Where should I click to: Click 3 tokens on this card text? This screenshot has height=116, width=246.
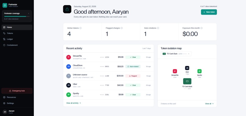point(168,104)
